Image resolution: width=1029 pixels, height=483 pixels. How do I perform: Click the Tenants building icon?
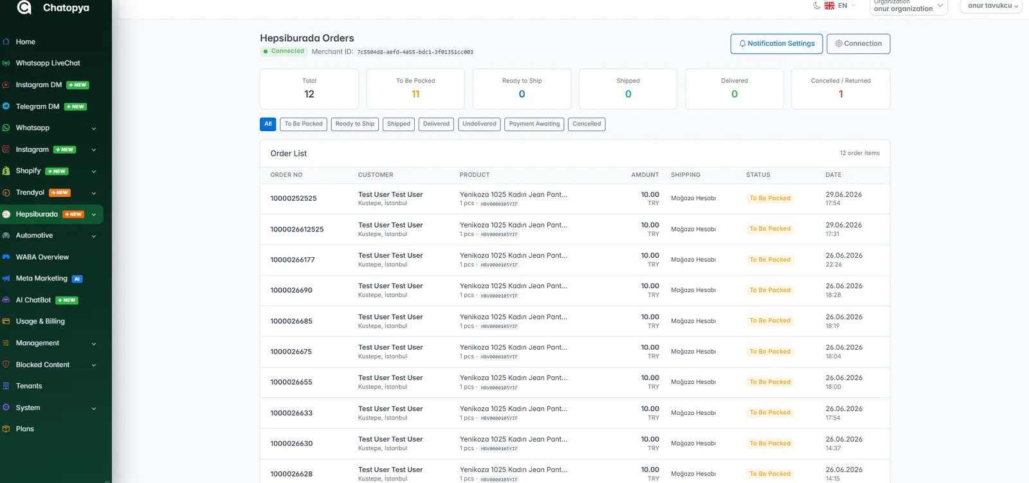pyautogui.click(x=6, y=386)
